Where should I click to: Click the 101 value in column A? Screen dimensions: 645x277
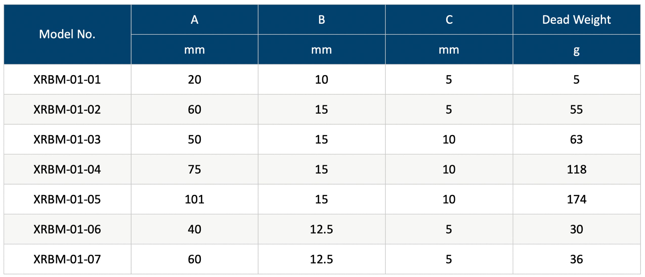(x=194, y=199)
